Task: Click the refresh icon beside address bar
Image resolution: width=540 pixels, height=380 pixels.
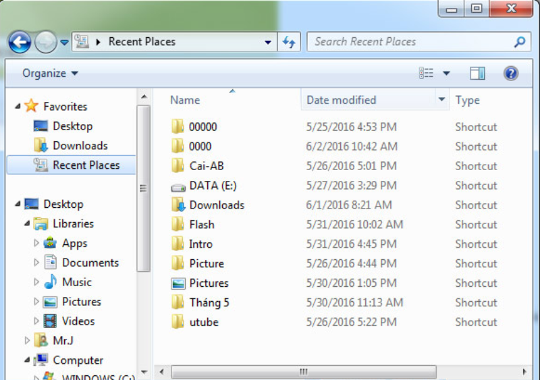Action: pos(289,42)
